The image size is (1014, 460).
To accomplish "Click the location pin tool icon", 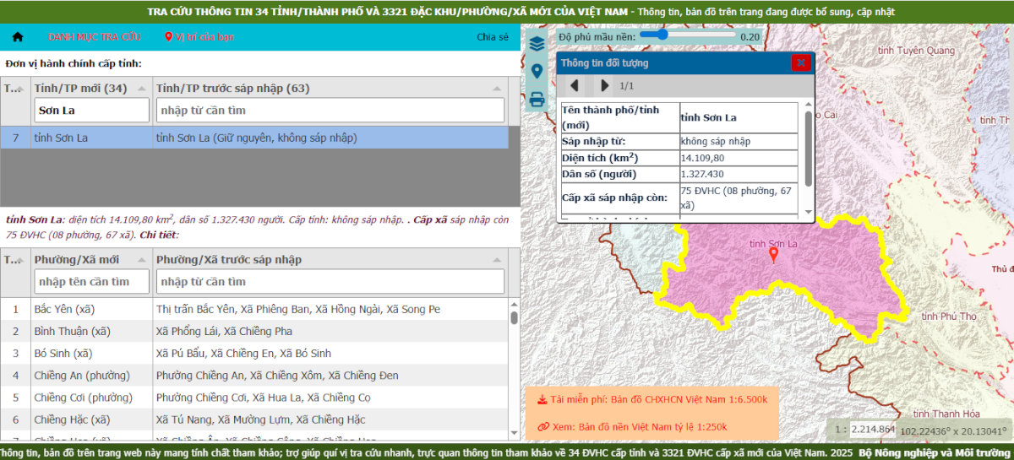I will pos(537,72).
